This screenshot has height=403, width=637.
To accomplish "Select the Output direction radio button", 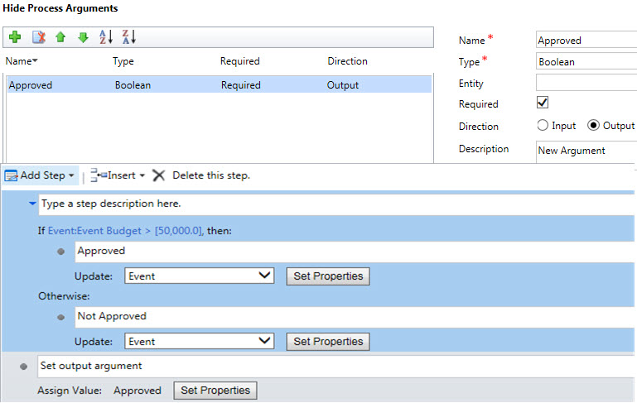I will (x=593, y=126).
